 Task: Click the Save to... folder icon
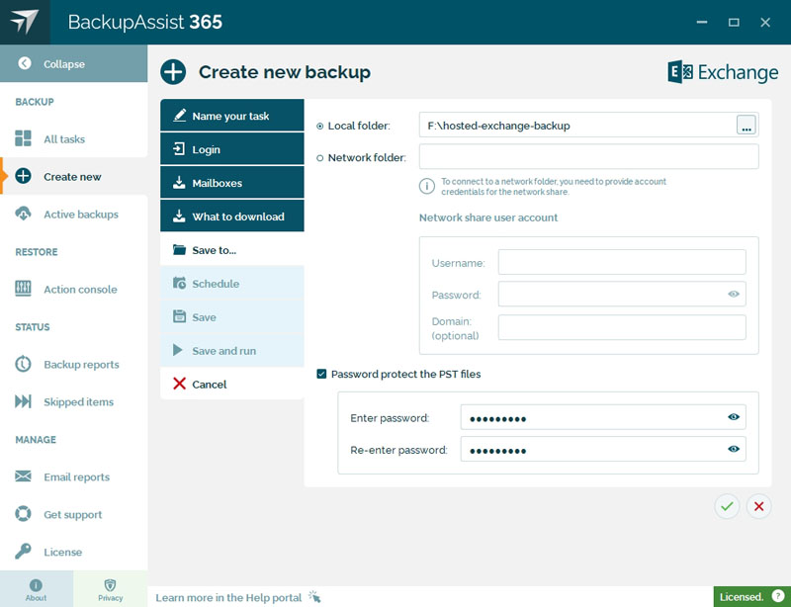click(179, 249)
